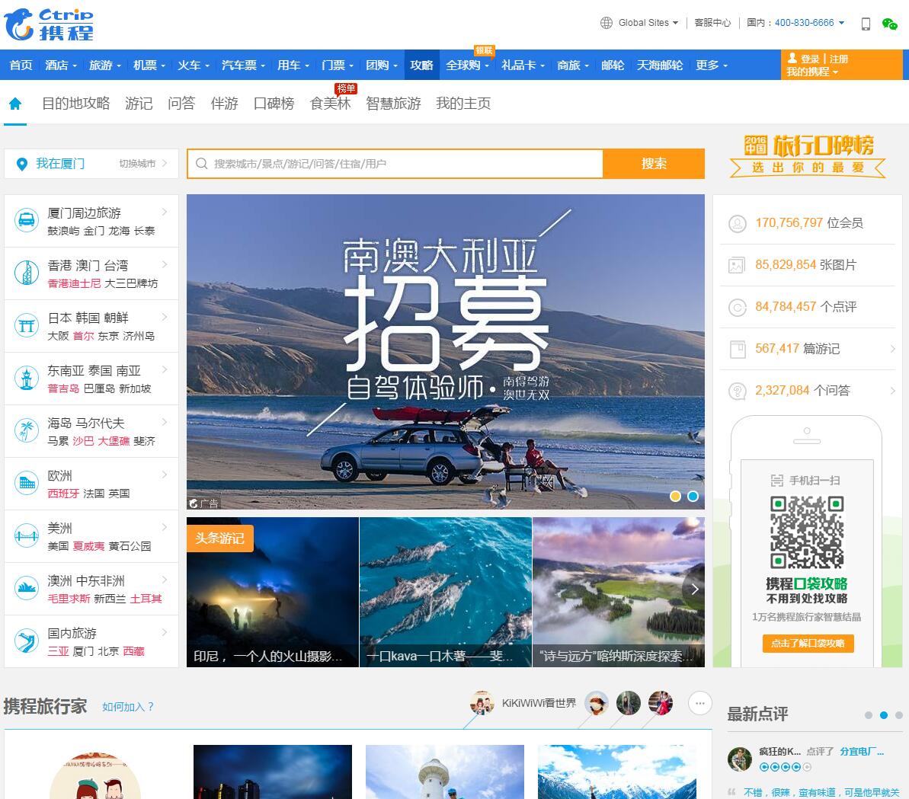Click the review icon beside 84,784,457 个点评
The height and width of the screenshot is (799, 909).
[x=737, y=307]
